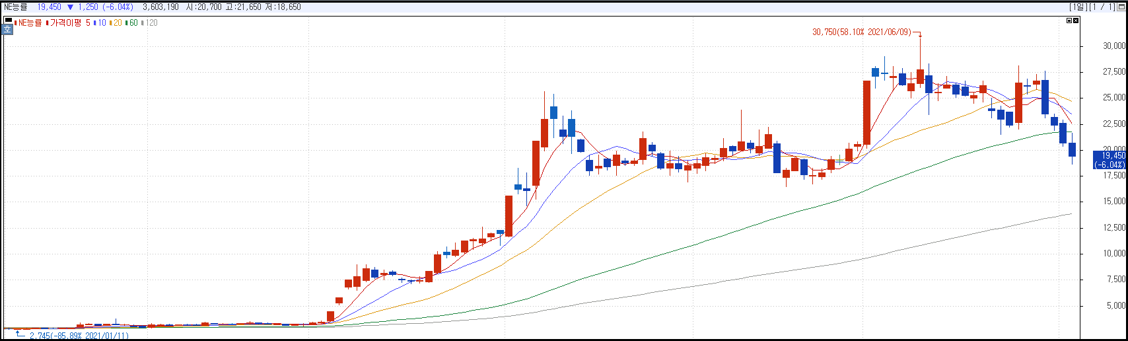Click the NE능률 stock name in header
Image resolution: width=1128 pixels, height=341 pixels.
(16, 7)
